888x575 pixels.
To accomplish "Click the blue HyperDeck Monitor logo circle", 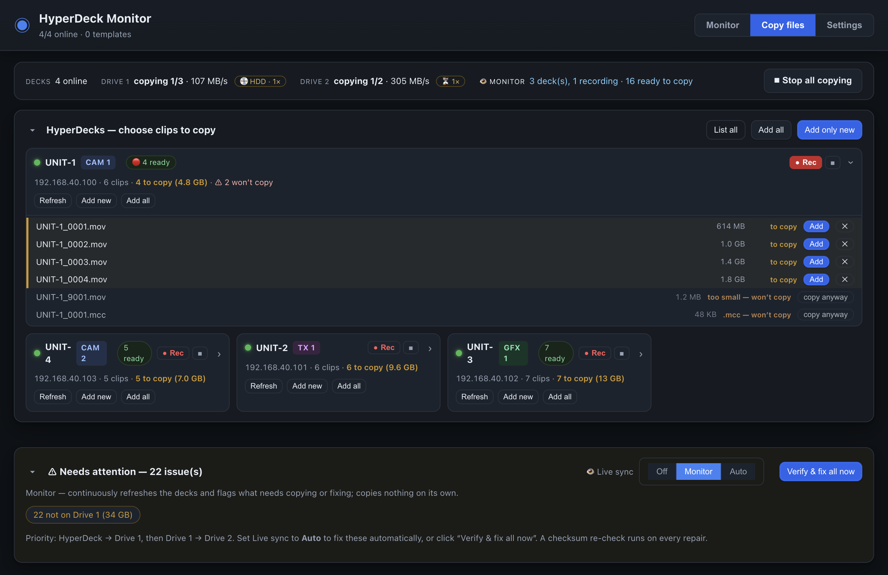I will [x=23, y=25].
